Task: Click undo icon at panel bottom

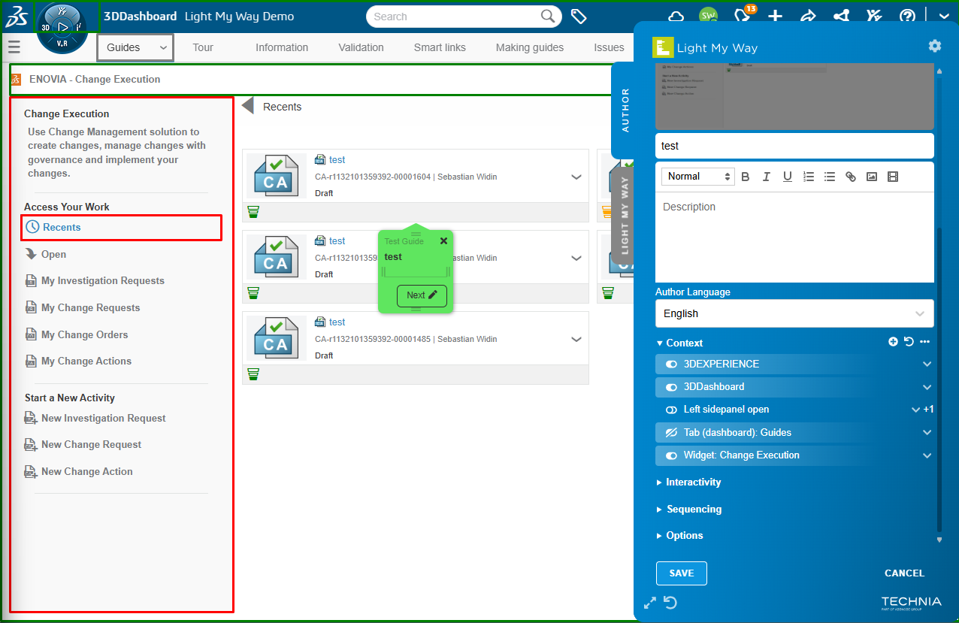Action: (671, 603)
